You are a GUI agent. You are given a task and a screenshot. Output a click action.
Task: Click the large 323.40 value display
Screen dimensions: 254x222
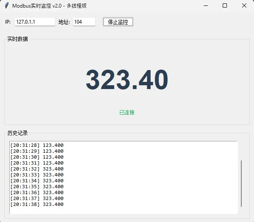point(127,79)
